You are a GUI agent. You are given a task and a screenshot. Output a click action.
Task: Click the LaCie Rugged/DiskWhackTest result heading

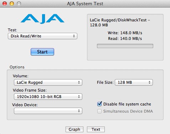coord(120,22)
